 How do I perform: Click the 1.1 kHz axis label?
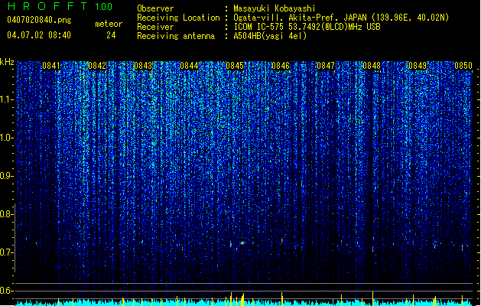(6, 99)
